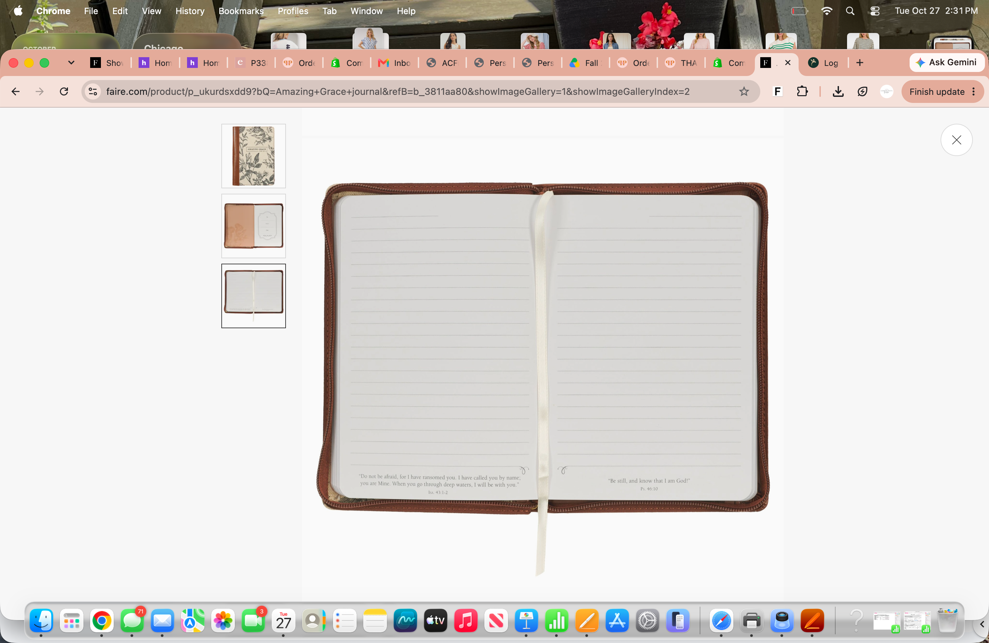
Task: Switch to the Inbox Gmail tab
Action: (394, 63)
